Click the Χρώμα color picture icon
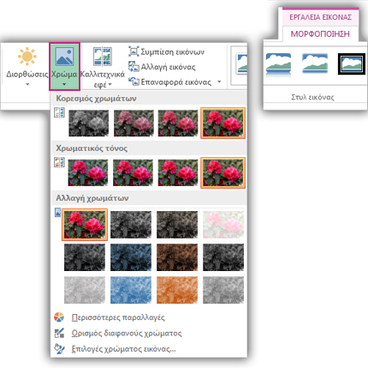Screen dimensions: 368x368 pyautogui.click(x=64, y=57)
